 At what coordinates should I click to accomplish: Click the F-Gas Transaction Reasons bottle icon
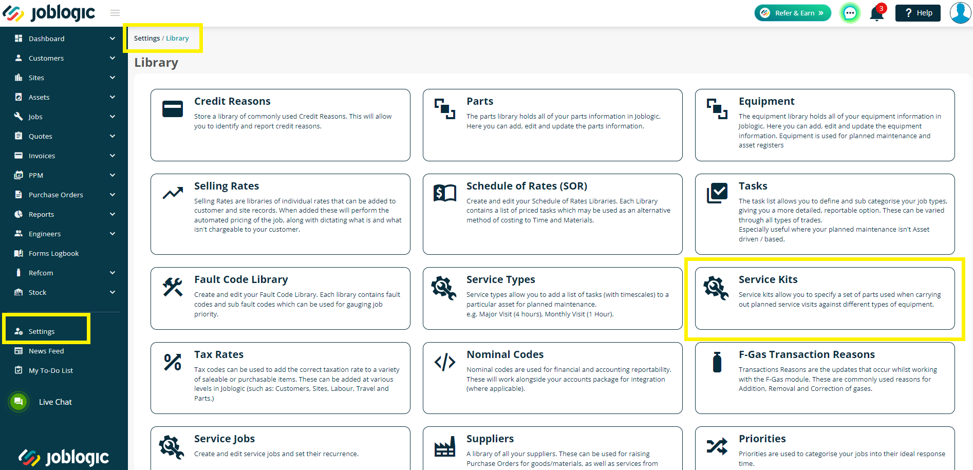(x=717, y=362)
